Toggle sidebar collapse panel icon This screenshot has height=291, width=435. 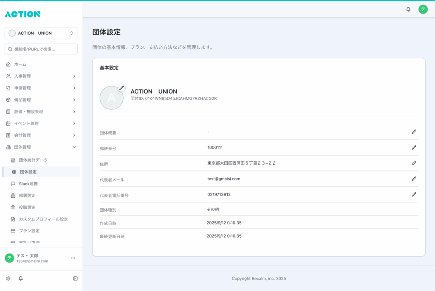[x=75, y=279]
